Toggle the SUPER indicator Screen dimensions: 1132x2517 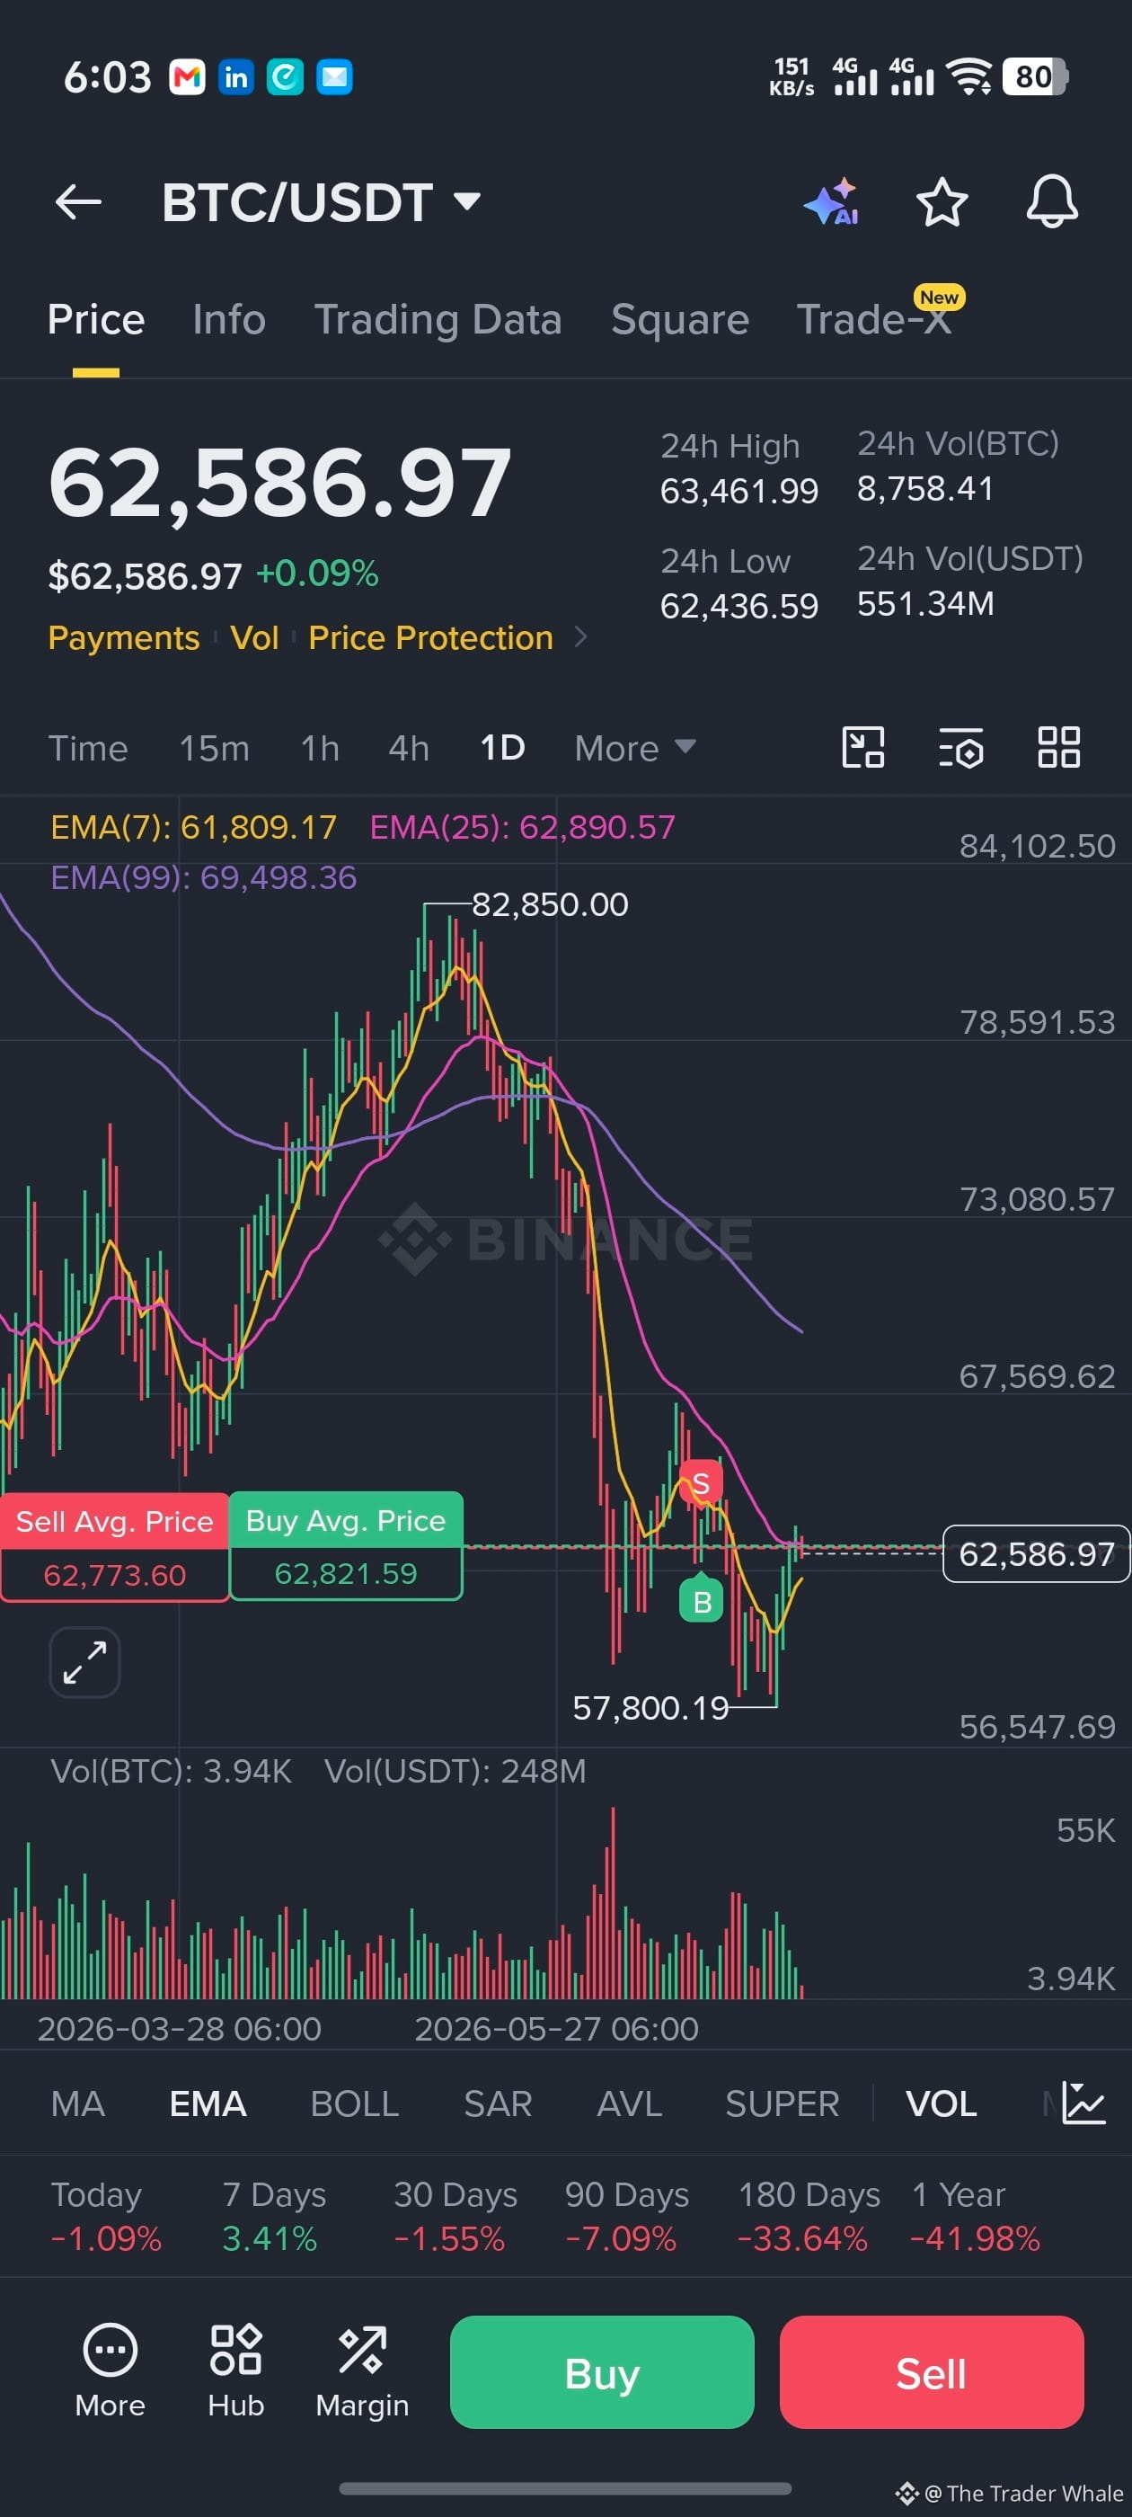click(782, 2103)
